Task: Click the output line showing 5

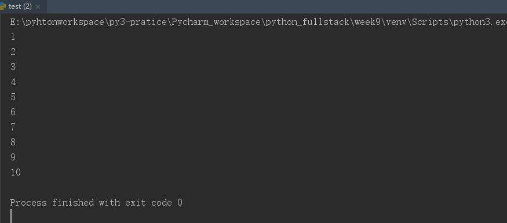Action: point(13,97)
